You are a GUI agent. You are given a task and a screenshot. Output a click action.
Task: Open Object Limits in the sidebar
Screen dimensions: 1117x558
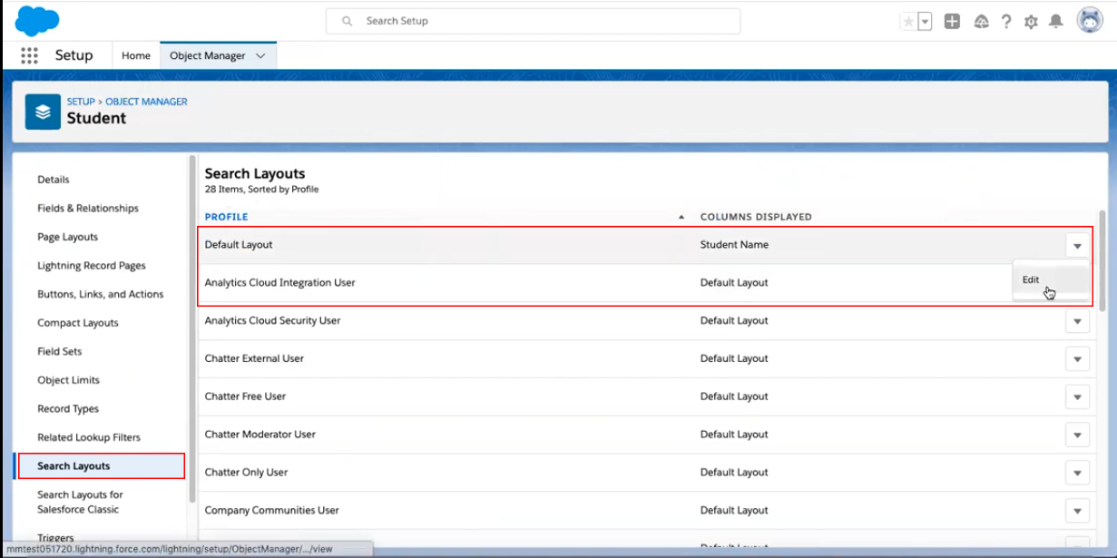(x=69, y=380)
